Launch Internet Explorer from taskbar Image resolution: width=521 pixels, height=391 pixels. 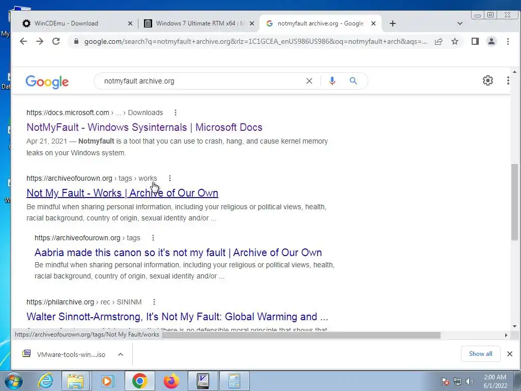pyautogui.click(x=45, y=381)
